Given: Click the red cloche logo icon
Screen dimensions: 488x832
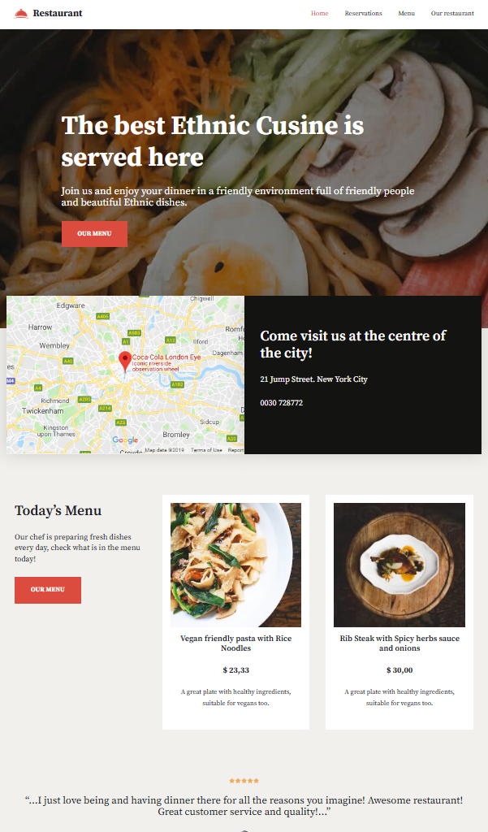Looking at the screenshot, I should (x=20, y=13).
